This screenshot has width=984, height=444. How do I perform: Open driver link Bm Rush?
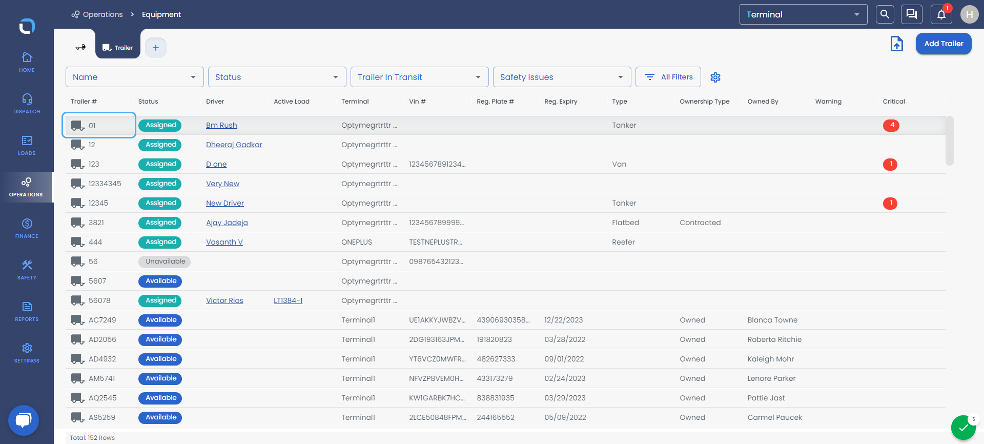pyautogui.click(x=221, y=125)
